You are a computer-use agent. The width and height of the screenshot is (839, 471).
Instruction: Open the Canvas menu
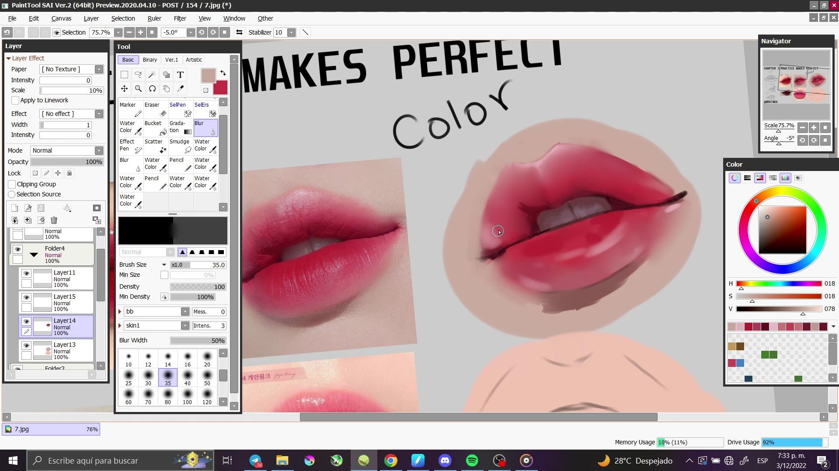tap(61, 18)
